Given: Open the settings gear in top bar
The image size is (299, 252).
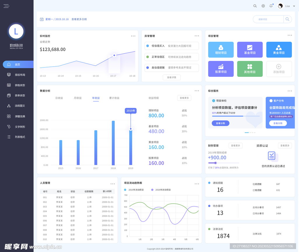Looking at the screenshot, I should (263, 6).
